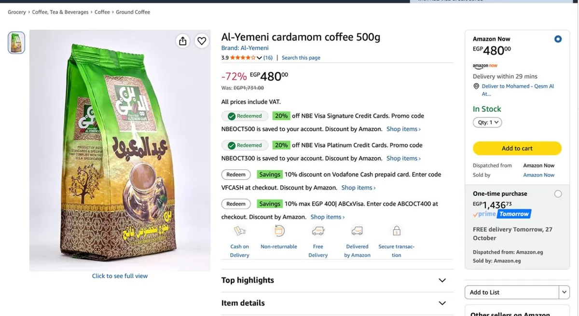Click the Free Delivery truck icon
579x316 pixels.
coord(318,231)
